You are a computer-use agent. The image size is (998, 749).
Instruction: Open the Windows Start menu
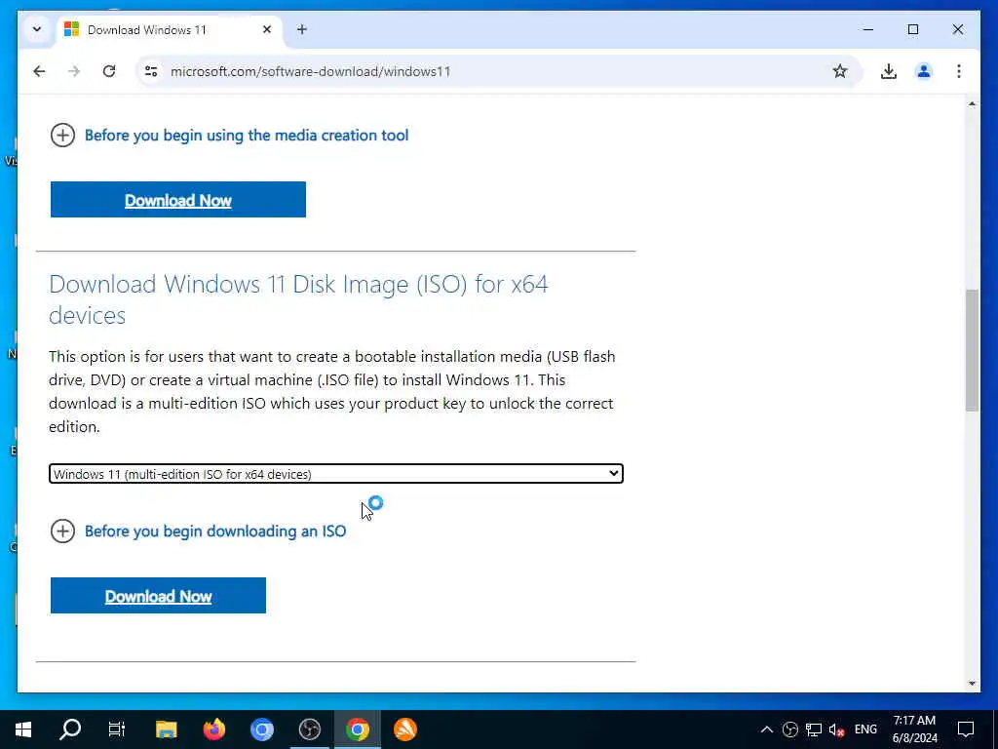point(23,729)
